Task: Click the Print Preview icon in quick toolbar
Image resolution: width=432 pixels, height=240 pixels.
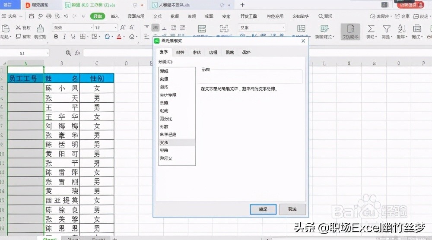Action: pos(57,16)
